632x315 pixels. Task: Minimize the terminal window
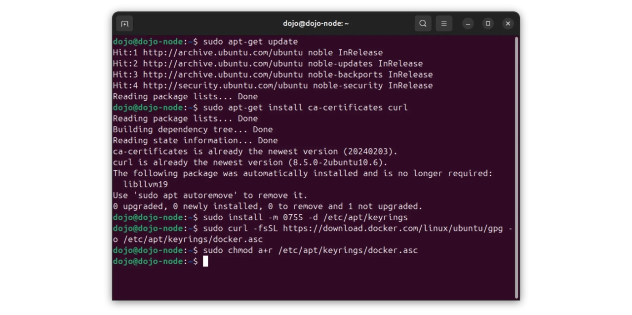(x=468, y=24)
